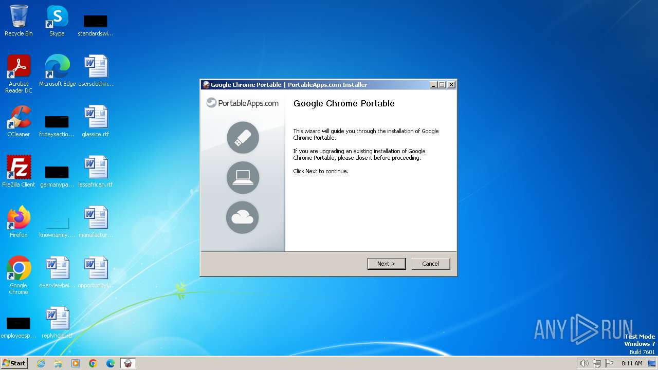The width and height of the screenshot is (658, 370).
Task: Open Action Center flag in system tray
Action: 609,363
